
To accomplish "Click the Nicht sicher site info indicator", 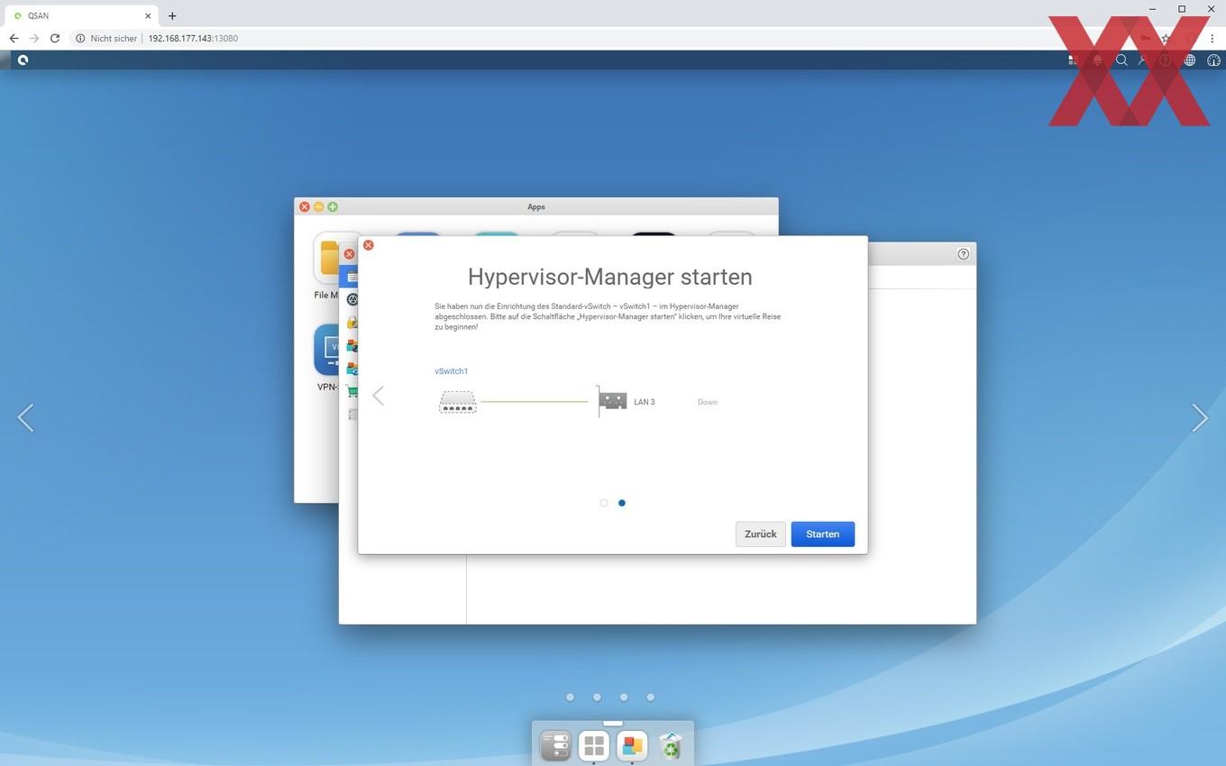I will [106, 39].
